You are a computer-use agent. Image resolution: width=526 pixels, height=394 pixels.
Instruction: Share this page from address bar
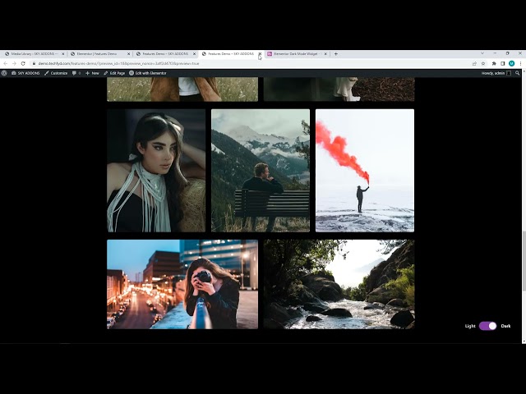(474, 63)
